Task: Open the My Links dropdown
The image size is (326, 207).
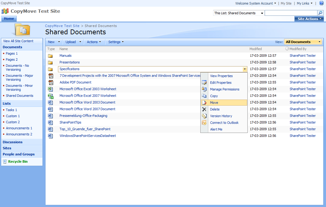Action: pyautogui.click(x=304, y=3)
